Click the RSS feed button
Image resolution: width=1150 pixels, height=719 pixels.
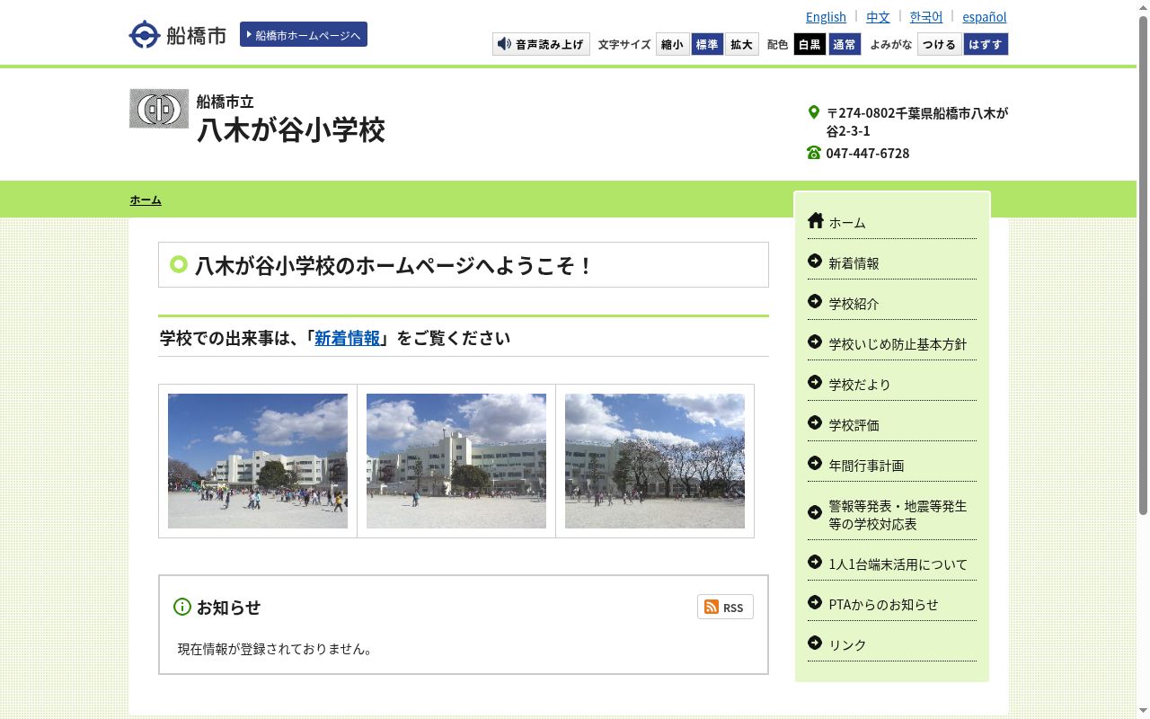click(x=725, y=607)
